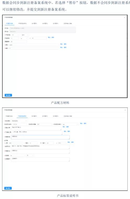Image resolution: width=130 pixels, height=199 pixels.
Task: Click the 功效成分质量 input field
Action: point(44,124)
